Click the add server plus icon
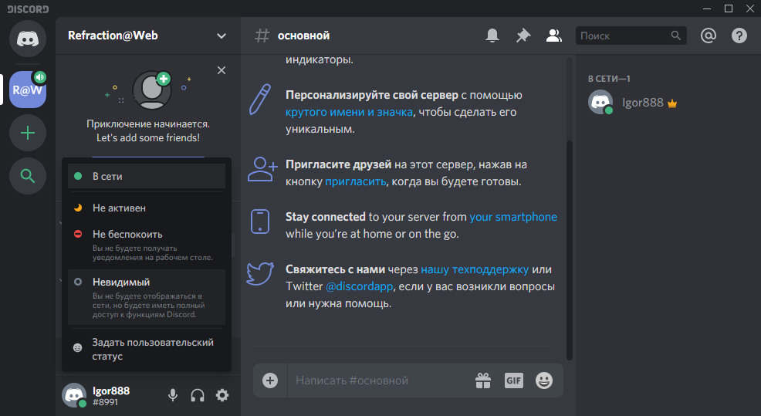The image size is (761, 416). tap(28, 133)
